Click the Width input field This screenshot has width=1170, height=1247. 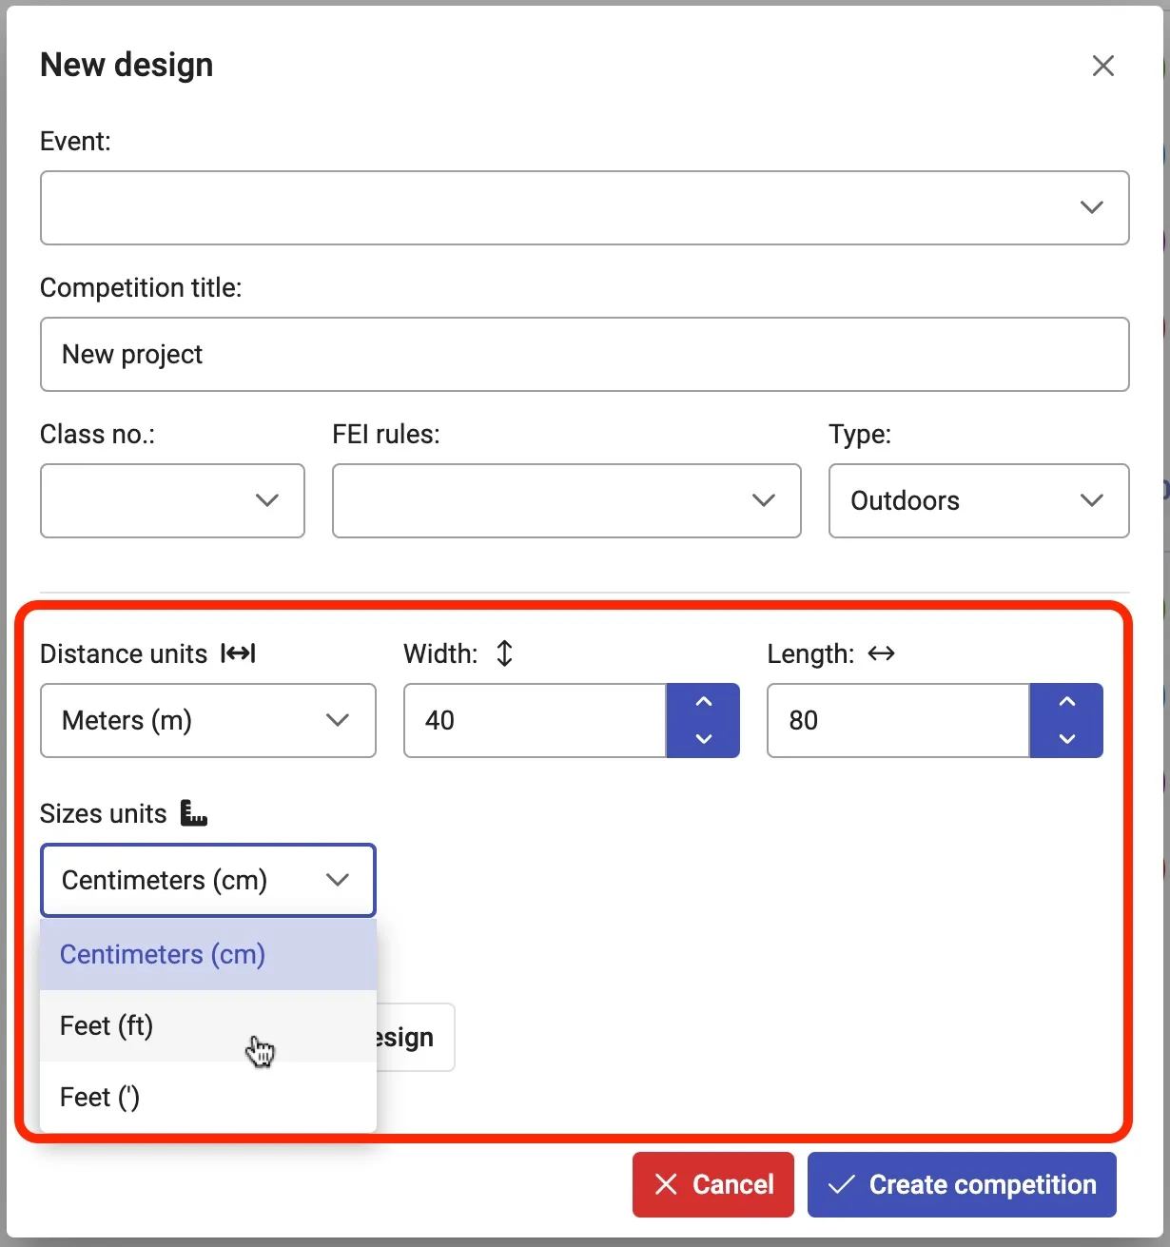tap(534, 720)
